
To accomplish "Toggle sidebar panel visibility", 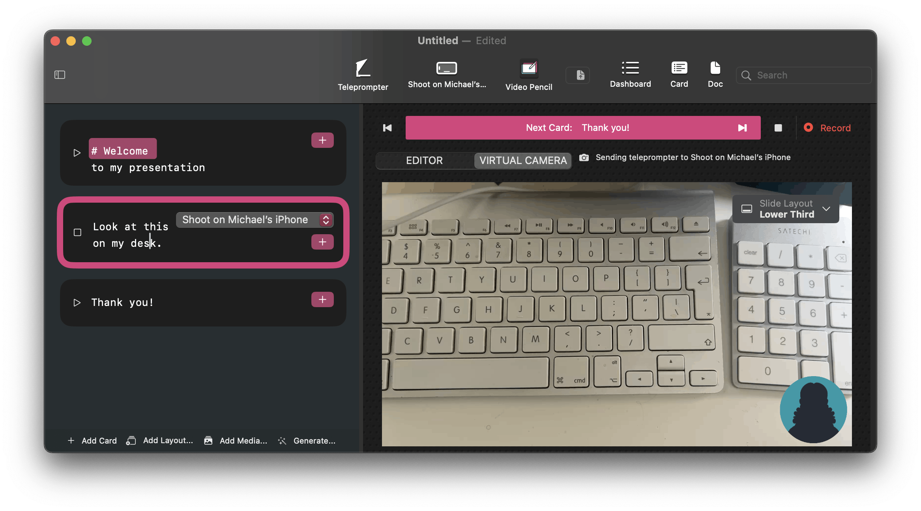I will (60, 74).
